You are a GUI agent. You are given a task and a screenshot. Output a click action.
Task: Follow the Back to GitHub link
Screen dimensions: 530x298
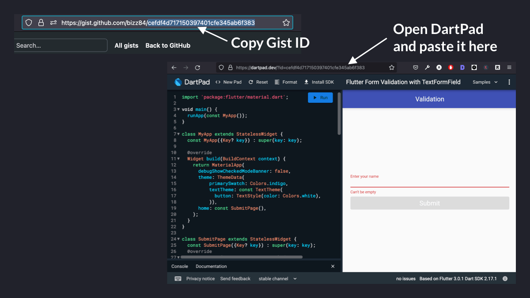(x=168, y=45)
